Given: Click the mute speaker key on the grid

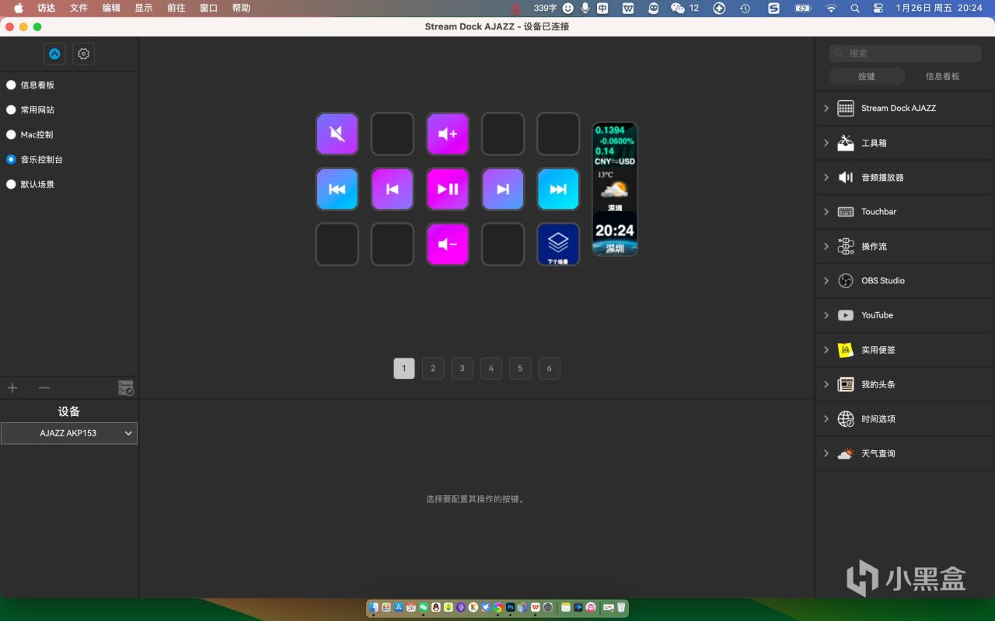Looking at the screenshot, I should [337, 134].
